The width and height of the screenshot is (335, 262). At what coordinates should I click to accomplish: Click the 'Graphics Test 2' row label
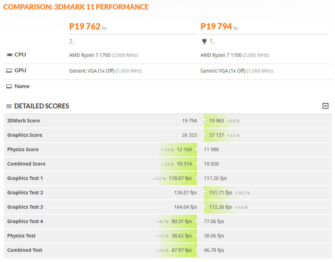pyautogui.click(x=25, y=192)
